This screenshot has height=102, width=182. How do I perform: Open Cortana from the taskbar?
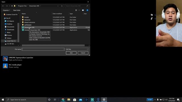click(x=49, y=99)
